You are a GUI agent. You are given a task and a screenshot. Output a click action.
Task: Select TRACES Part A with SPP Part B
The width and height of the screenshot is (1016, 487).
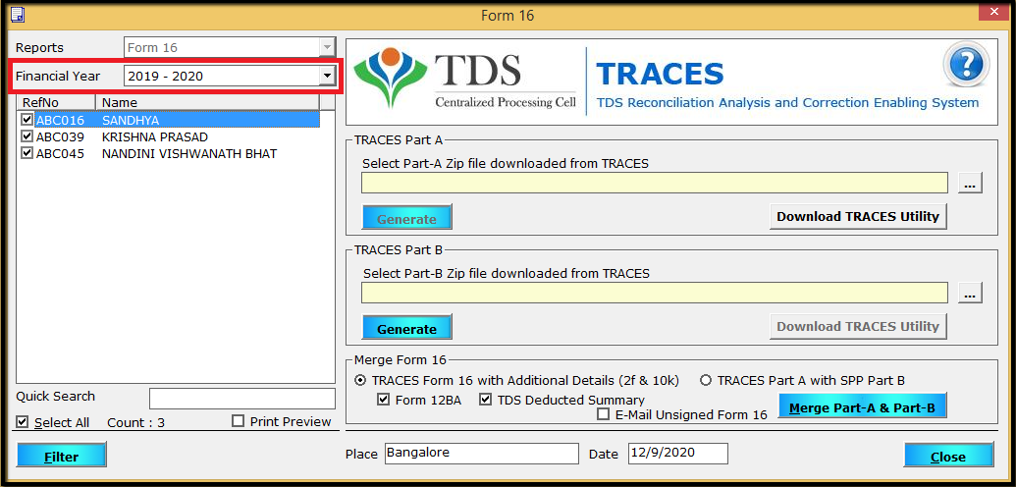click(705, 381)
